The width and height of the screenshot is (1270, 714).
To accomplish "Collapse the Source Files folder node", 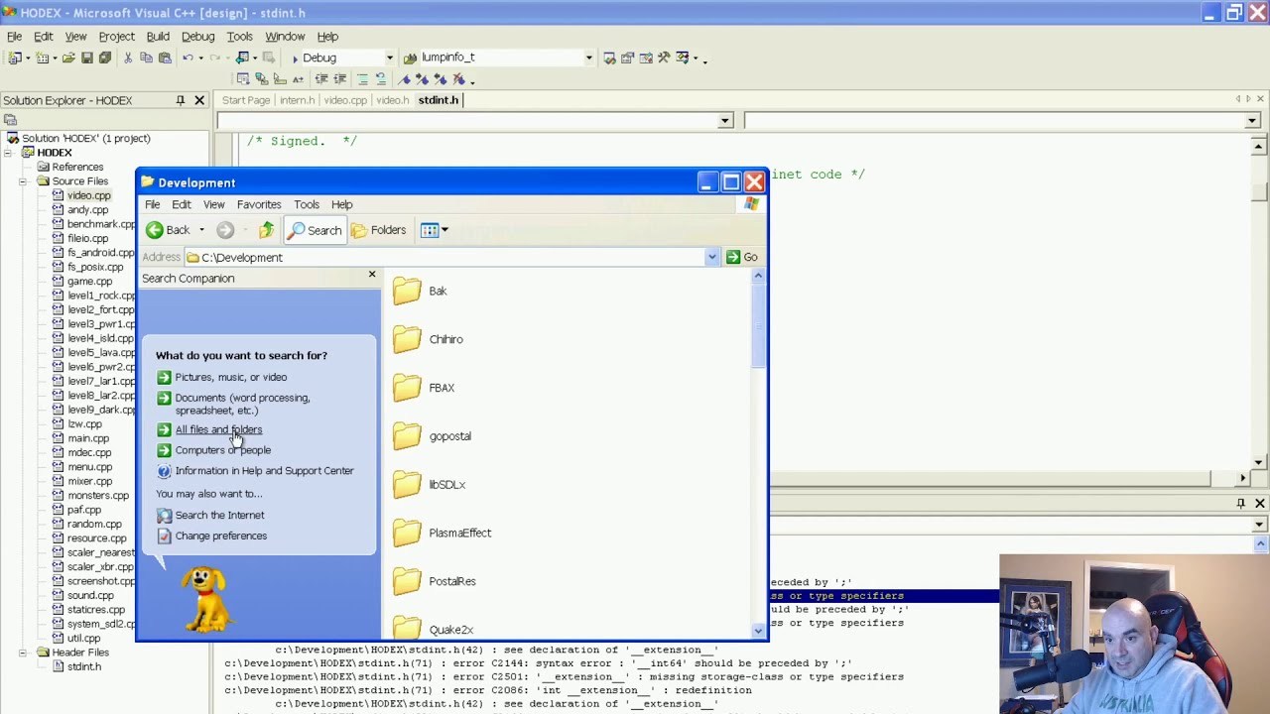I will 22,181.
